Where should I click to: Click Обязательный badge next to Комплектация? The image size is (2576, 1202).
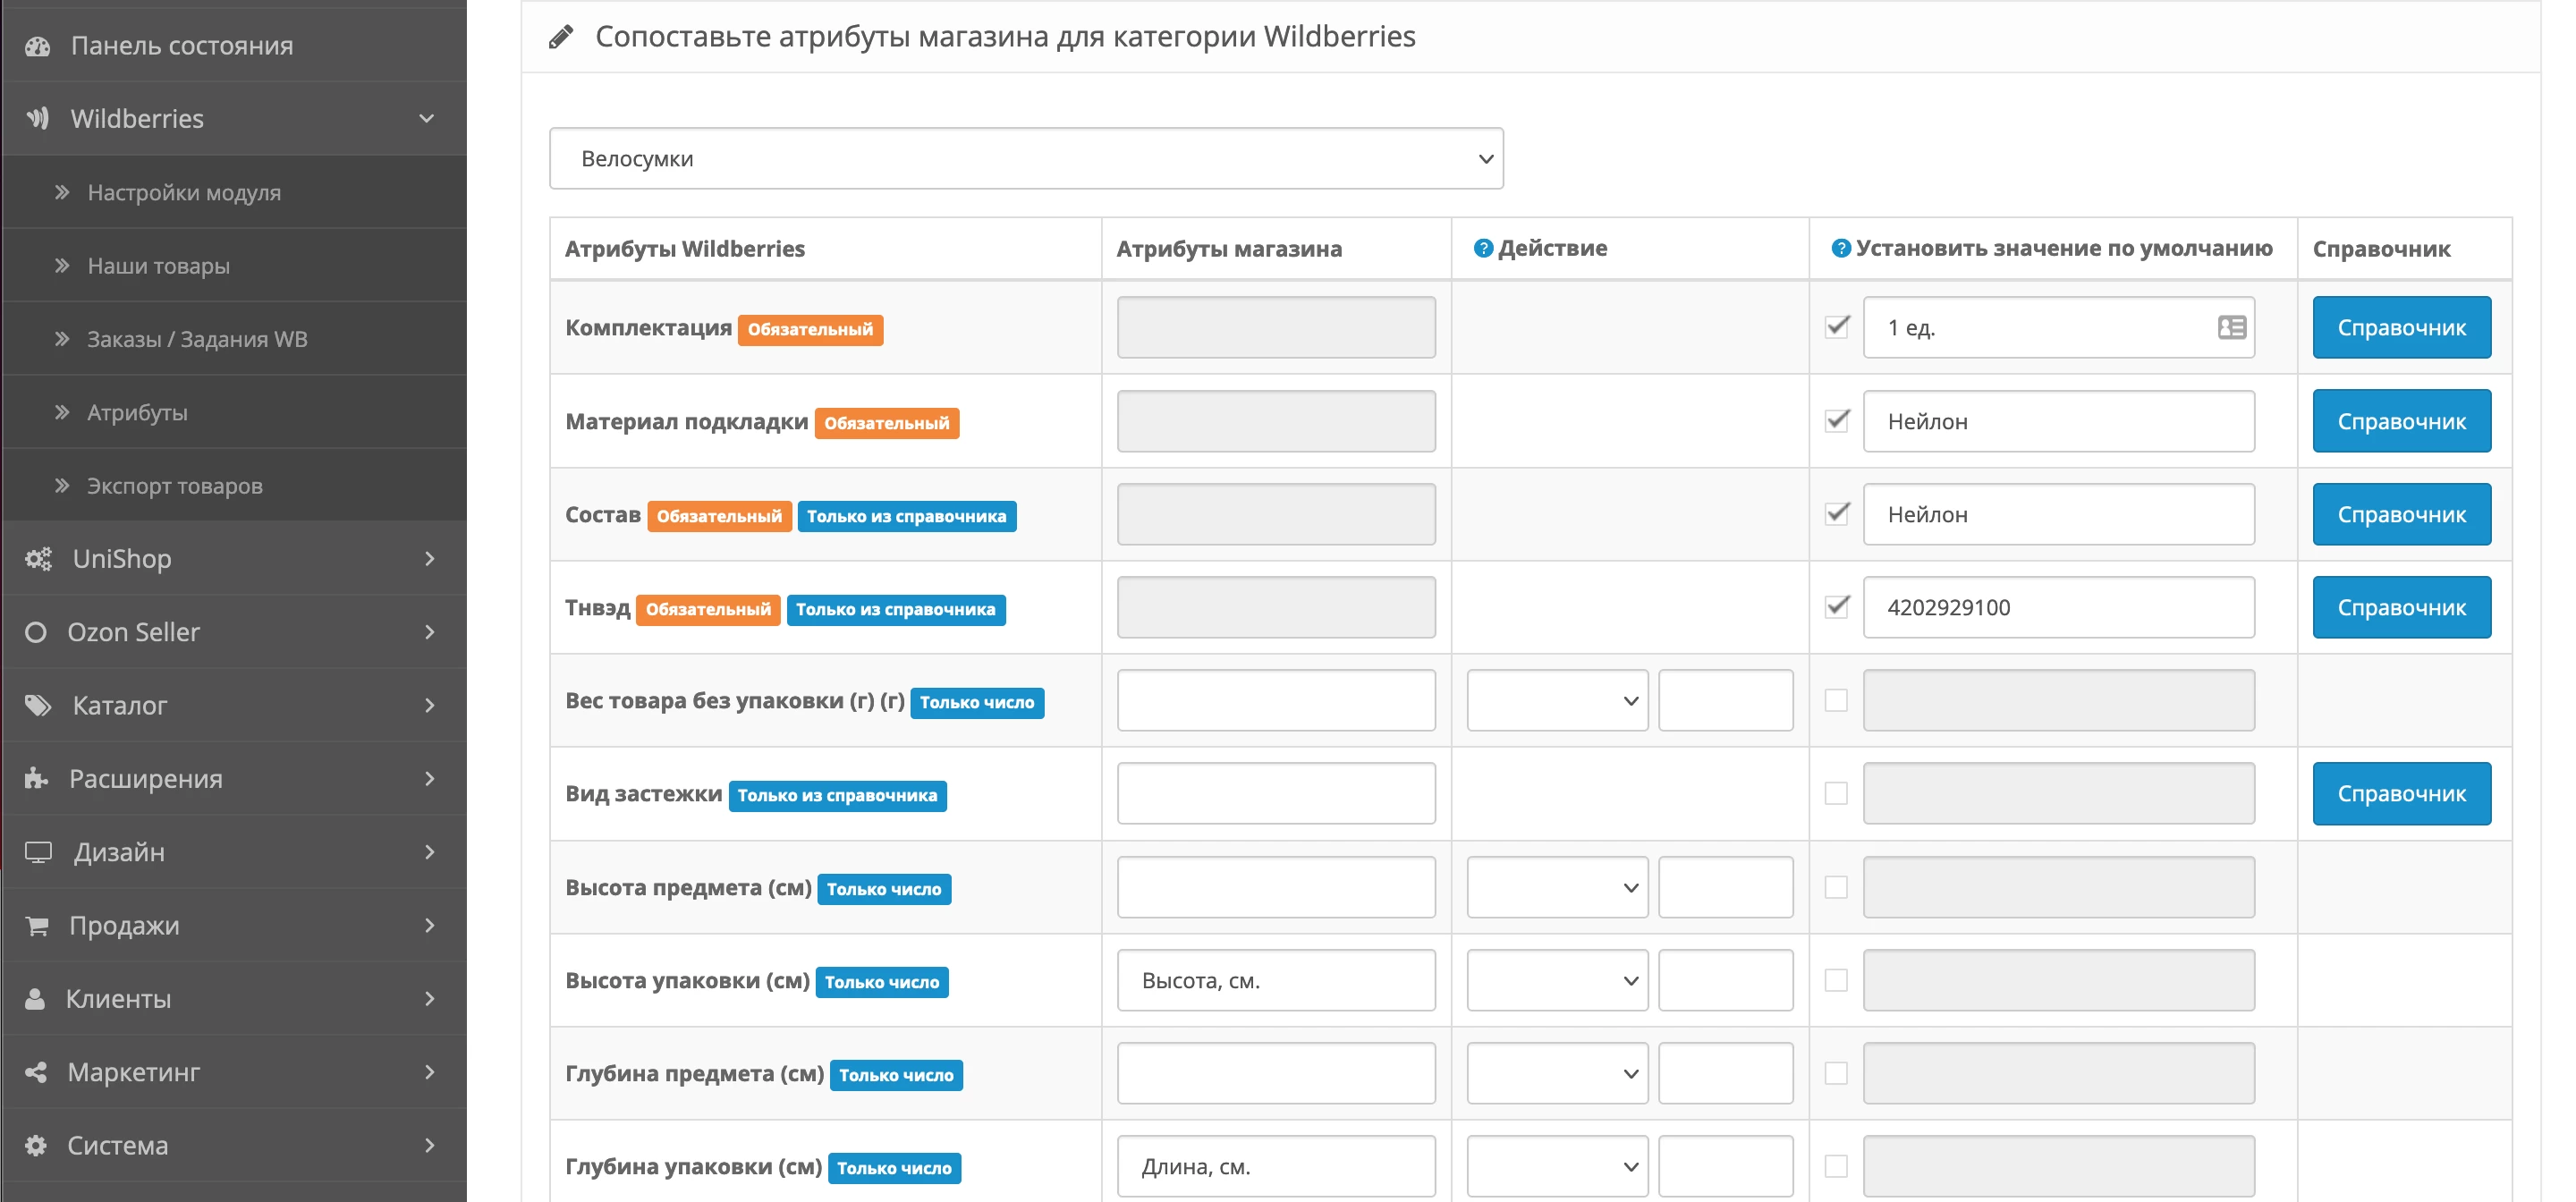point(810,329)
